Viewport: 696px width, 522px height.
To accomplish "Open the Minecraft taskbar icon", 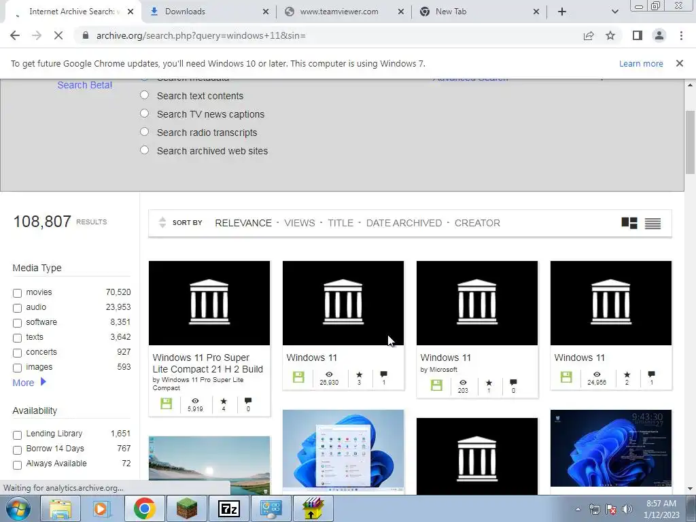I will pyautogui.click(x=187, y=508).
